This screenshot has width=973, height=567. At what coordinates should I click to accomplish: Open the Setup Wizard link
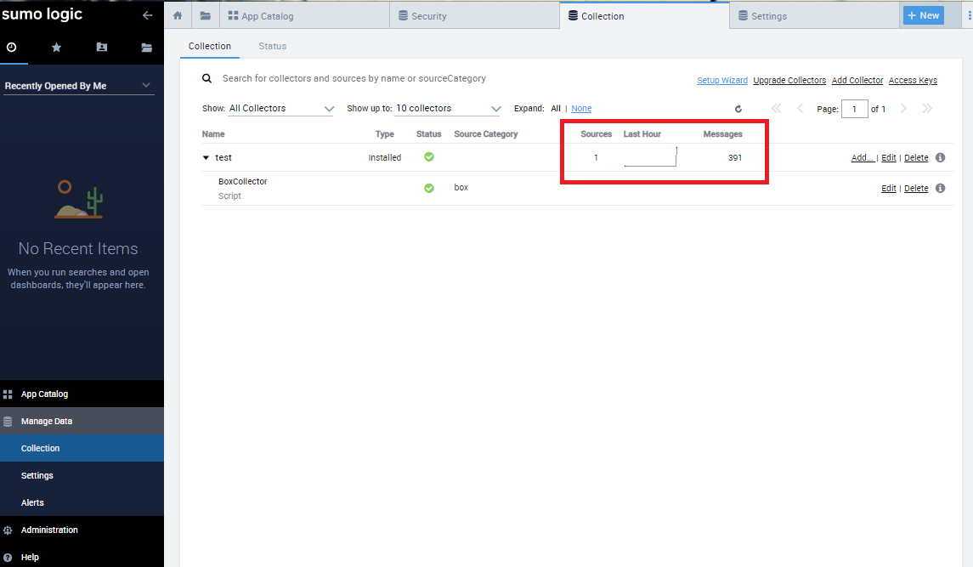[x=721, y=80]
